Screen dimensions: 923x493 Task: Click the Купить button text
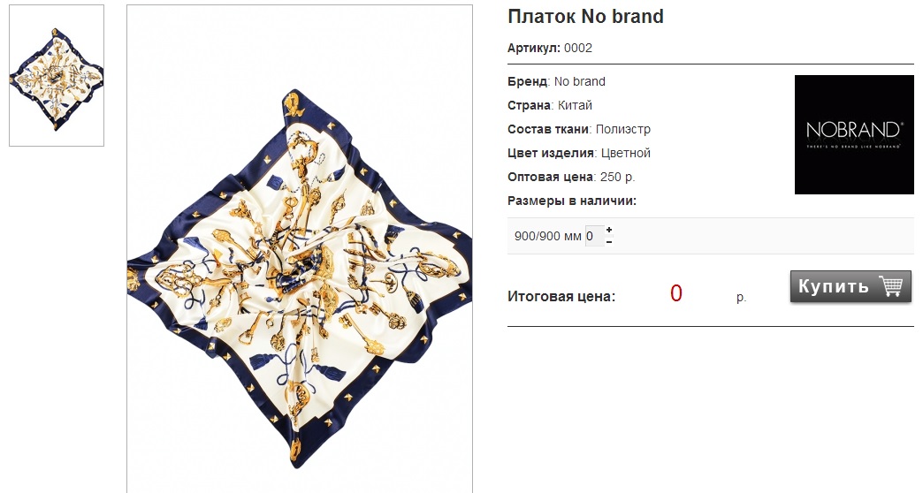coord(833,286)
